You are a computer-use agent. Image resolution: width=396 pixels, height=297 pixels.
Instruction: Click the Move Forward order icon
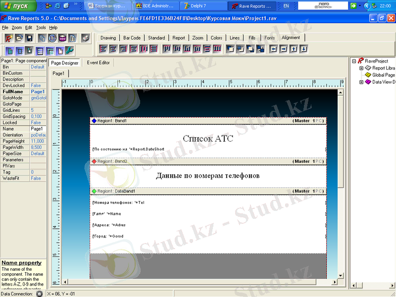[230, 49]
